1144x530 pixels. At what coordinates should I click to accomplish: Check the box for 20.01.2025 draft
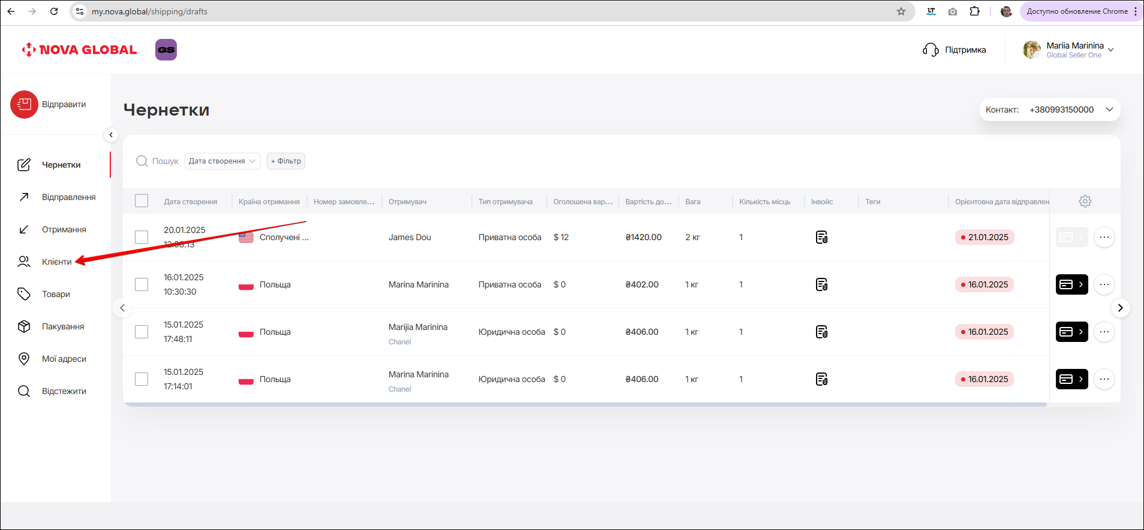[x=142, y=237]
